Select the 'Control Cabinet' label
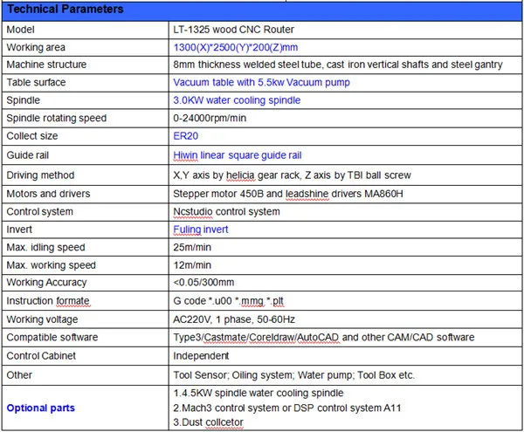The width and height of the screenshot is (524, 432). tap(41, 356)
